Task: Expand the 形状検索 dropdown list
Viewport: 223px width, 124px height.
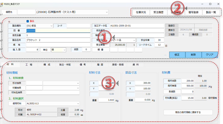Action: coord(78,83)
